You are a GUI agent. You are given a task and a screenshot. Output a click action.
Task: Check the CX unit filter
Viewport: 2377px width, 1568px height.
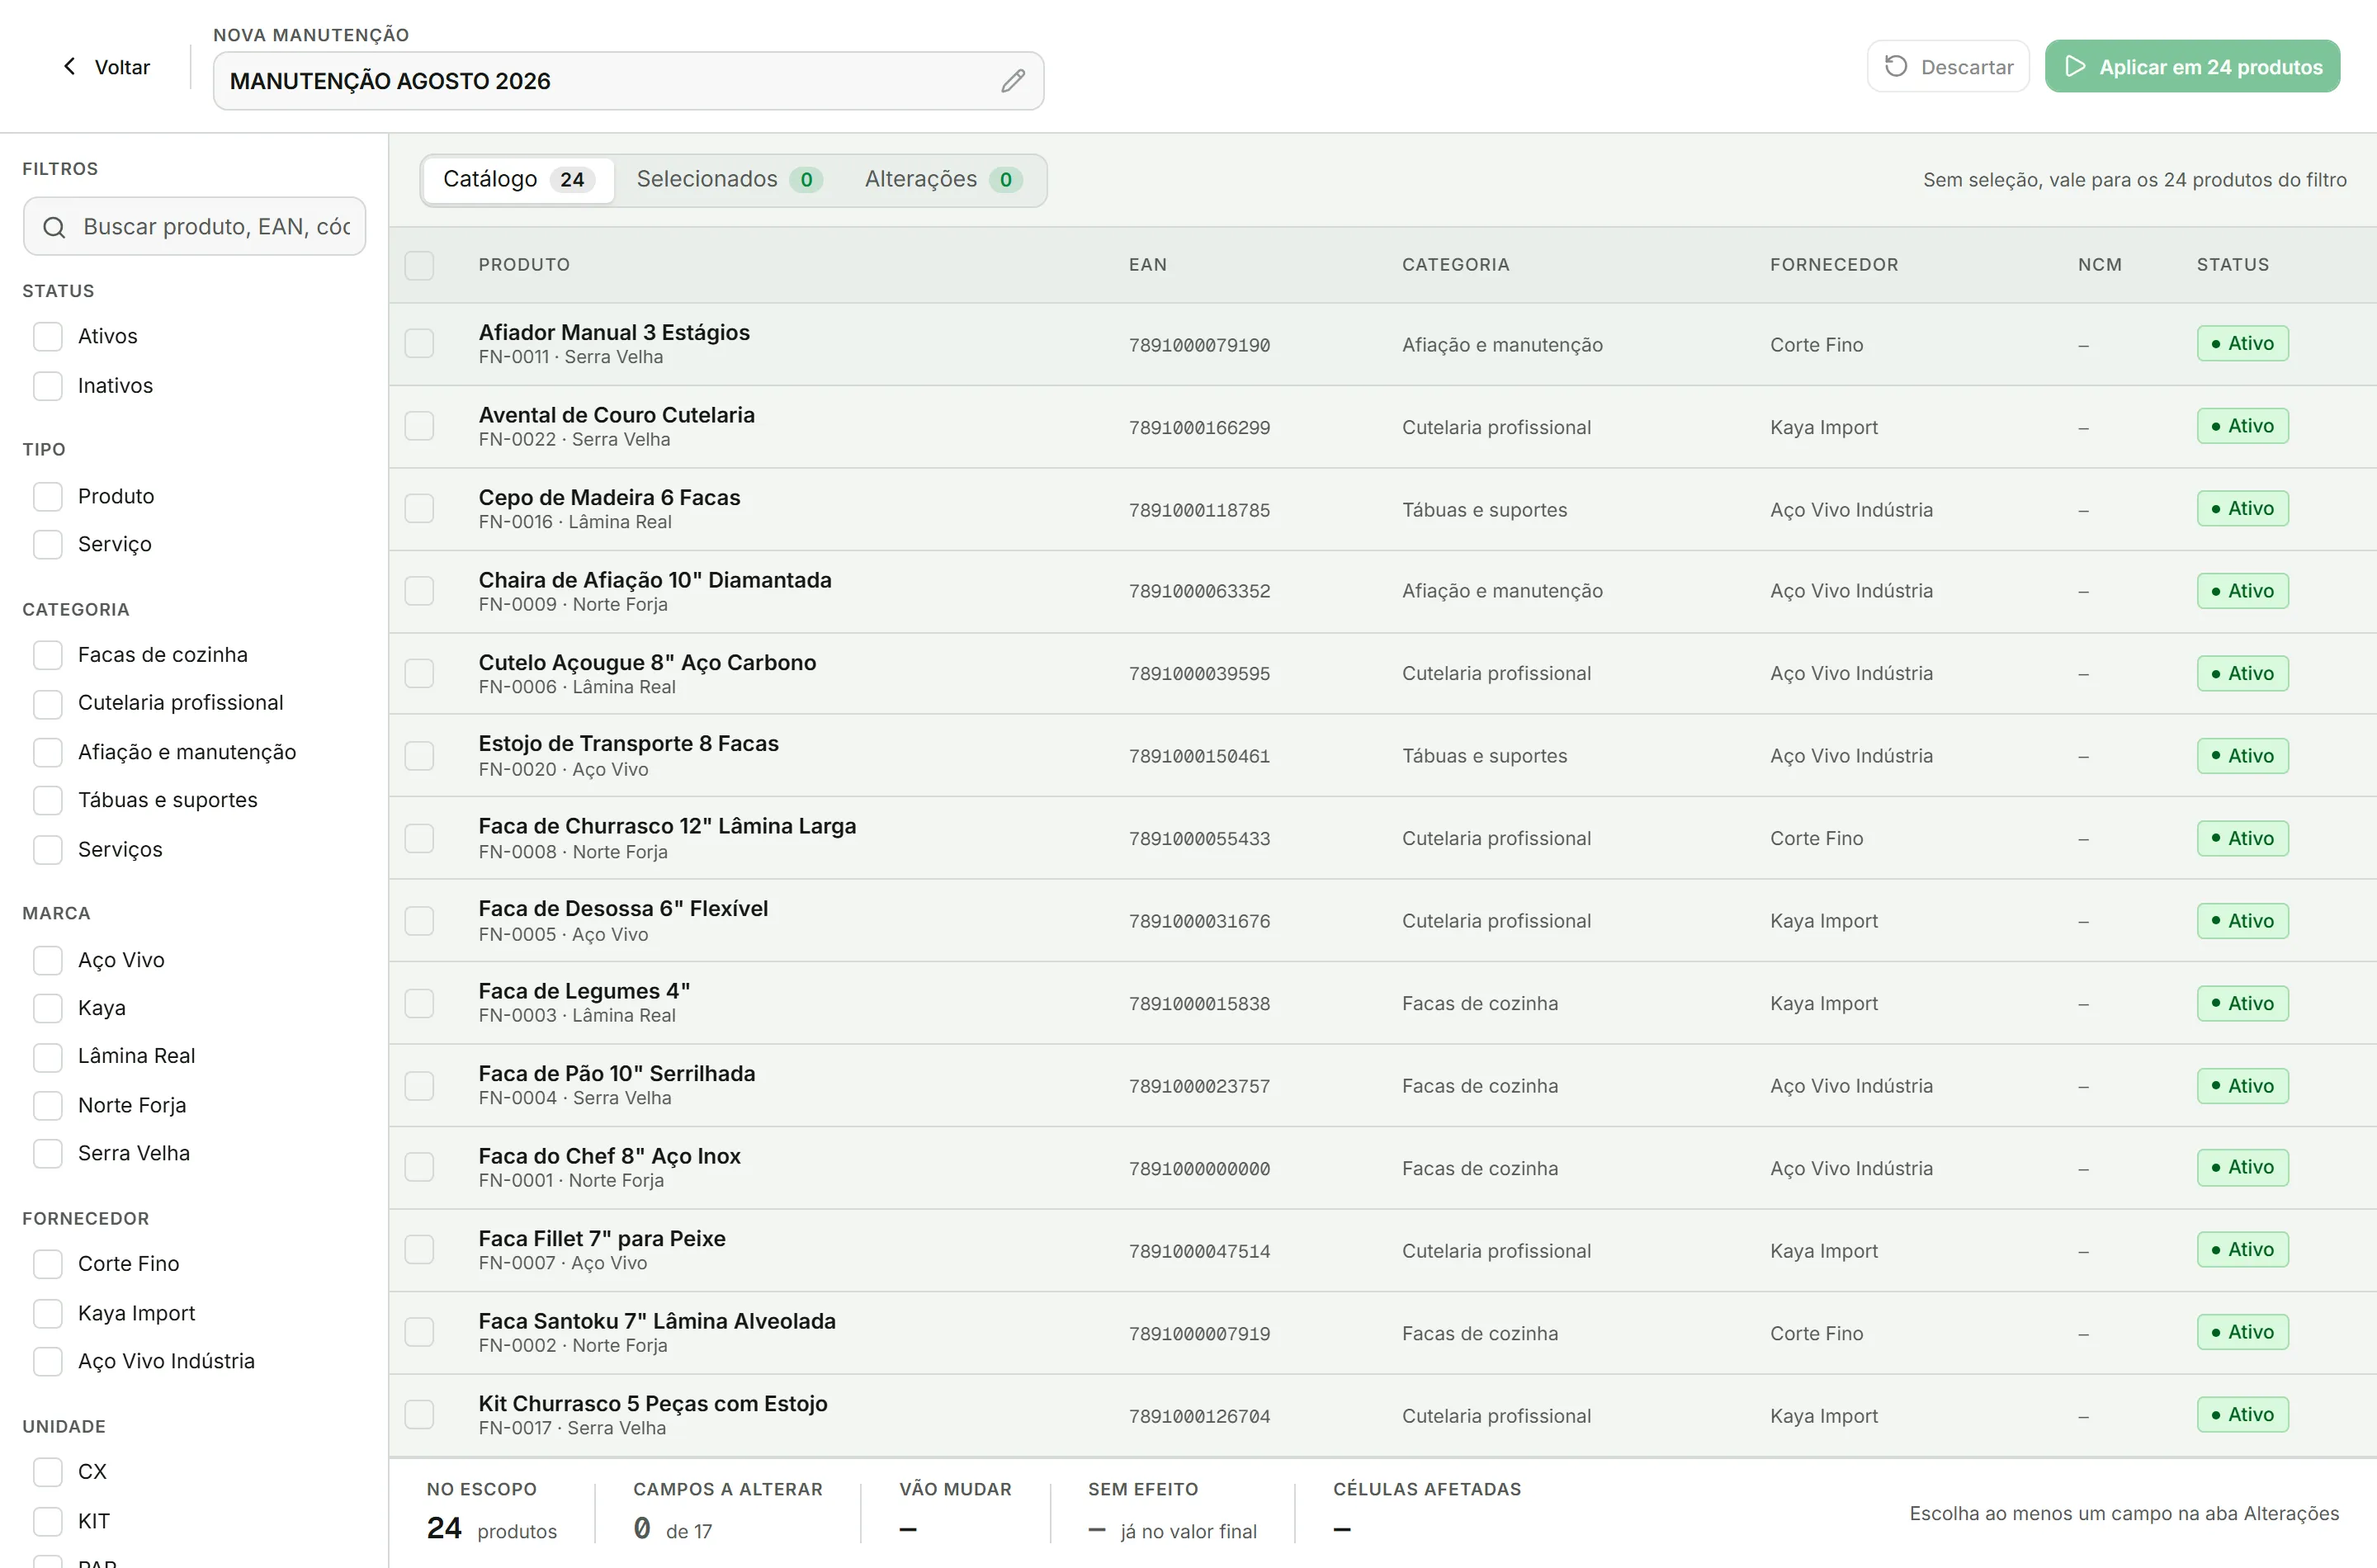click(47, 1472)
